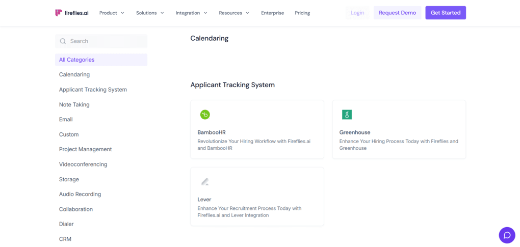This screenshot has height=247, width=520.
Task: Expand the Integration dropdown chevron
Action: click(205, 13)
